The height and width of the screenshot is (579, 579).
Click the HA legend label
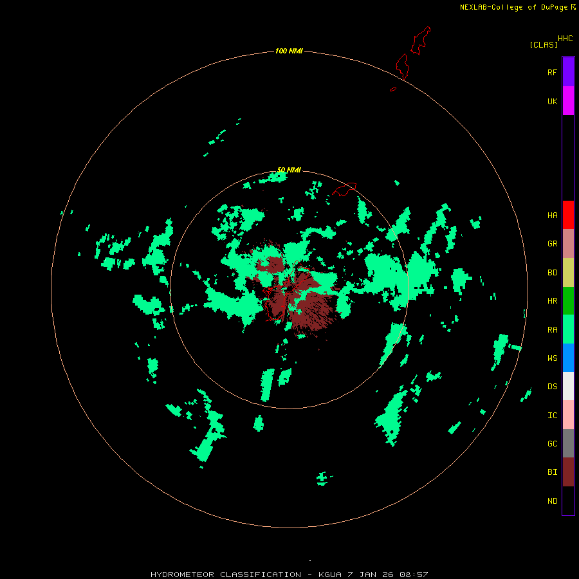[x=552, y=216]
